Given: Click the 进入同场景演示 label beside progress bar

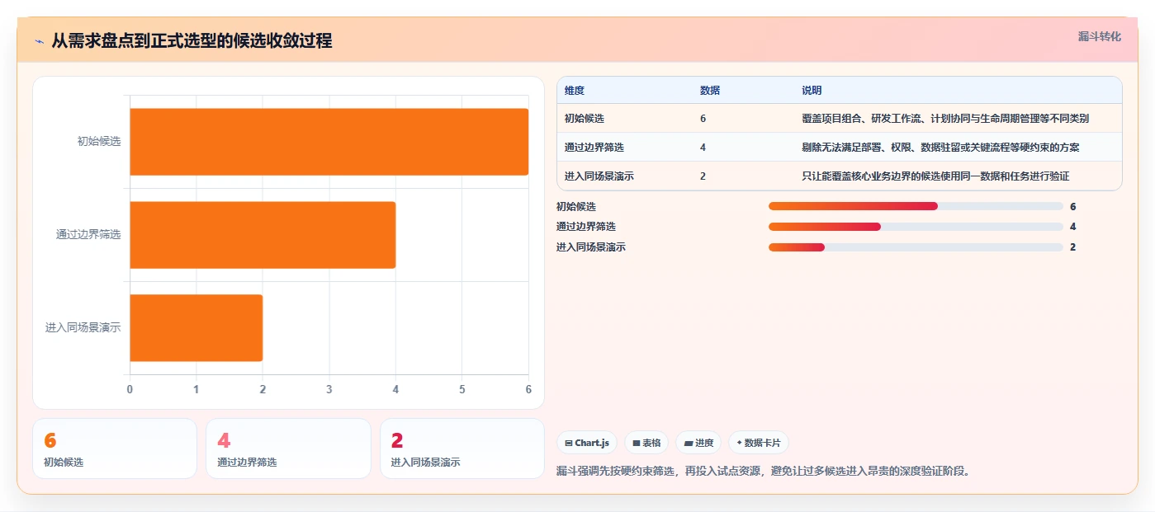Looking at the screenshot, I should pos(591,247).
